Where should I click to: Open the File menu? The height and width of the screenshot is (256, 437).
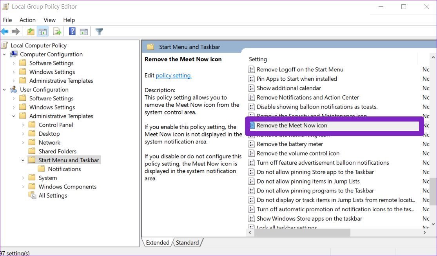(x=7, y=20)
